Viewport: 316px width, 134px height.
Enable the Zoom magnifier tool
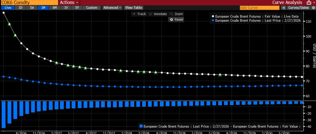[176, 14]
